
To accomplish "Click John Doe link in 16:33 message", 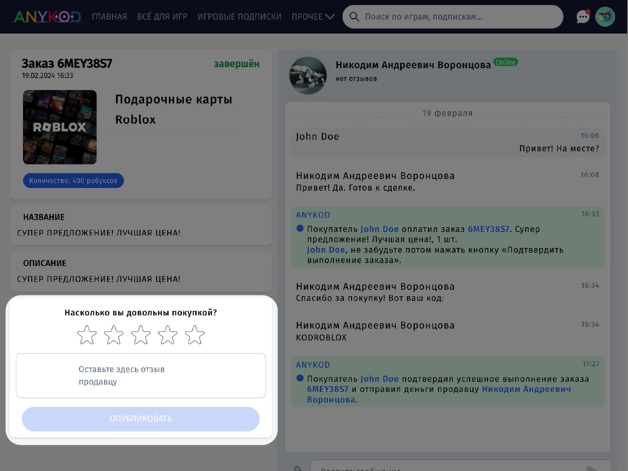I will 379,229.
